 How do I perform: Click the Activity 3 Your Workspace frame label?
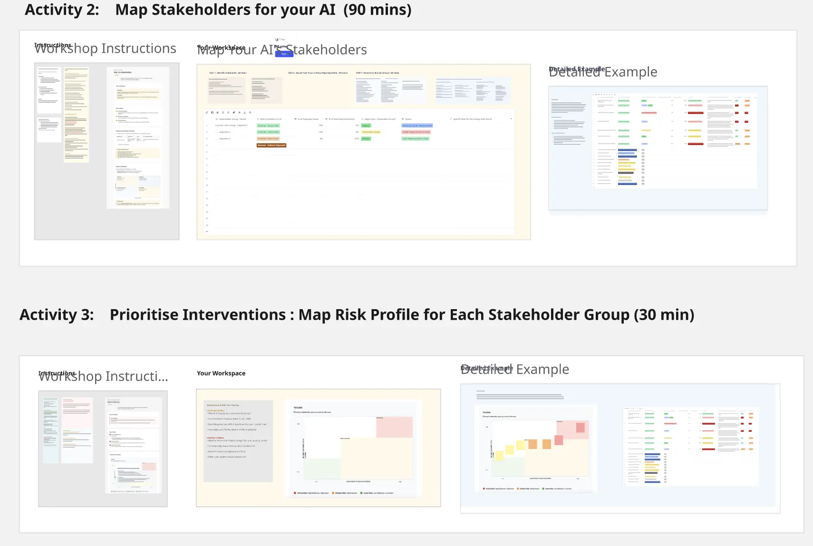coord(221,373)
